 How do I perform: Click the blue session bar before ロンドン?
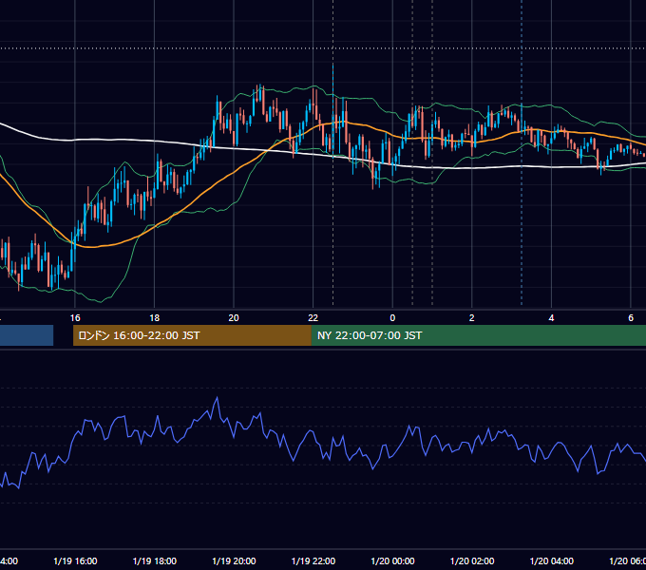tap(27, 335)
